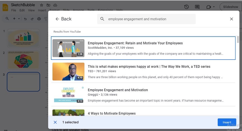This screenshot has height=131, width=242.
Task: Open the Google Slides home icon
Action: (x=5, y=7)
